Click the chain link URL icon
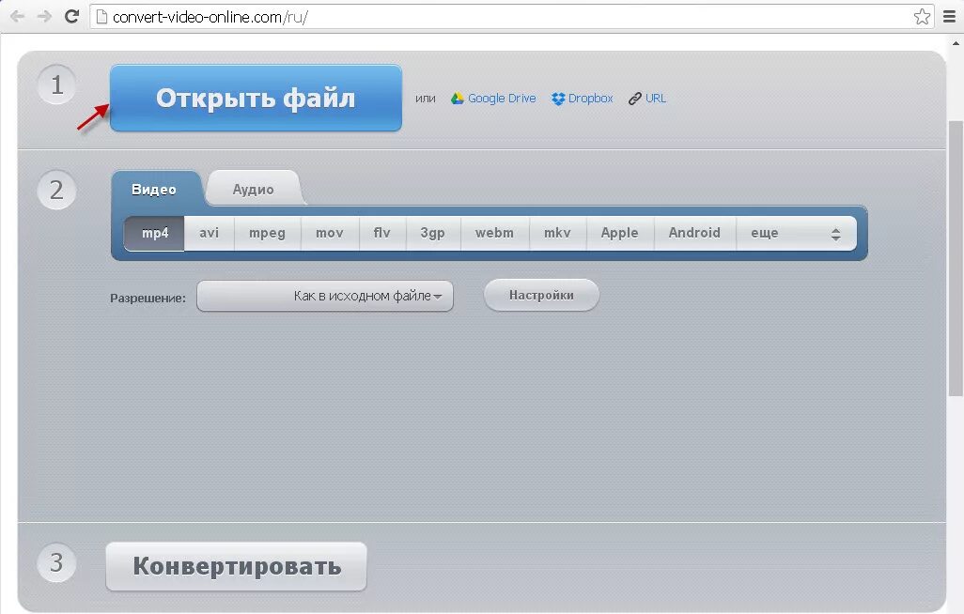This screenshot has height=614, width=964. pos(635,99)
